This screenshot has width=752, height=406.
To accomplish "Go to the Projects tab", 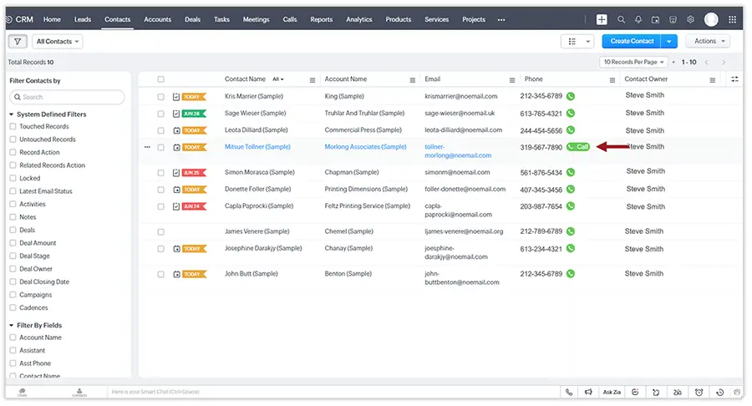I will 474,20.
